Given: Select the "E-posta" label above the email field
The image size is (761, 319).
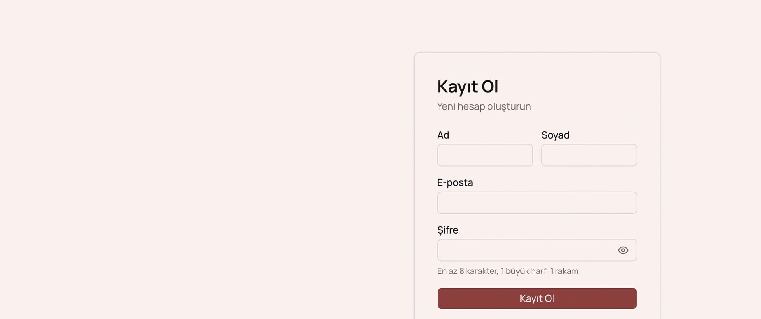Looking at the screenshot, I should 455,182.
